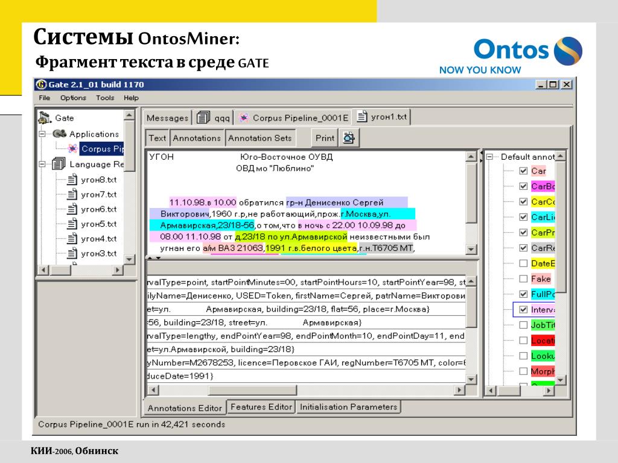Click the угон4.txt document icon

pos(72,239)
